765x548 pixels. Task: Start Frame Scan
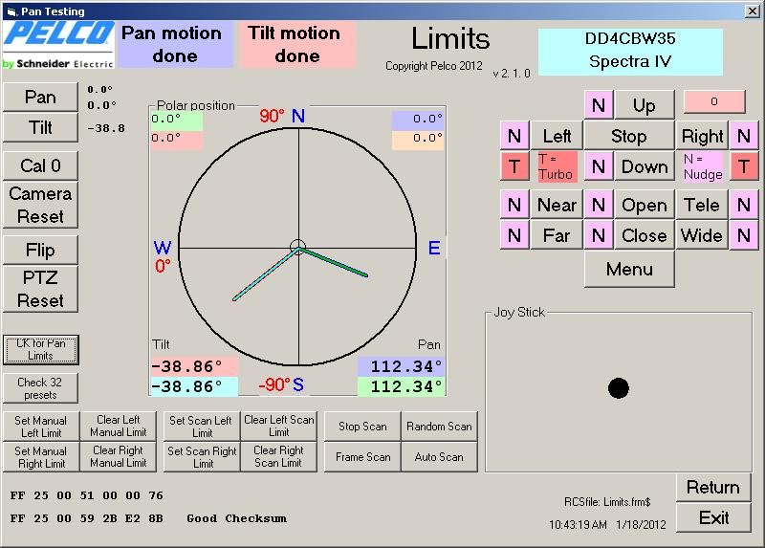coord(362,457)
